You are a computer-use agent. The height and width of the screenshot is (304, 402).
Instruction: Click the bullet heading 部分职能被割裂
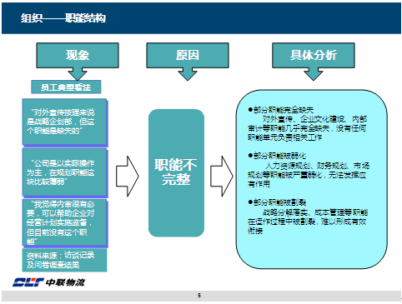[277, 202]
